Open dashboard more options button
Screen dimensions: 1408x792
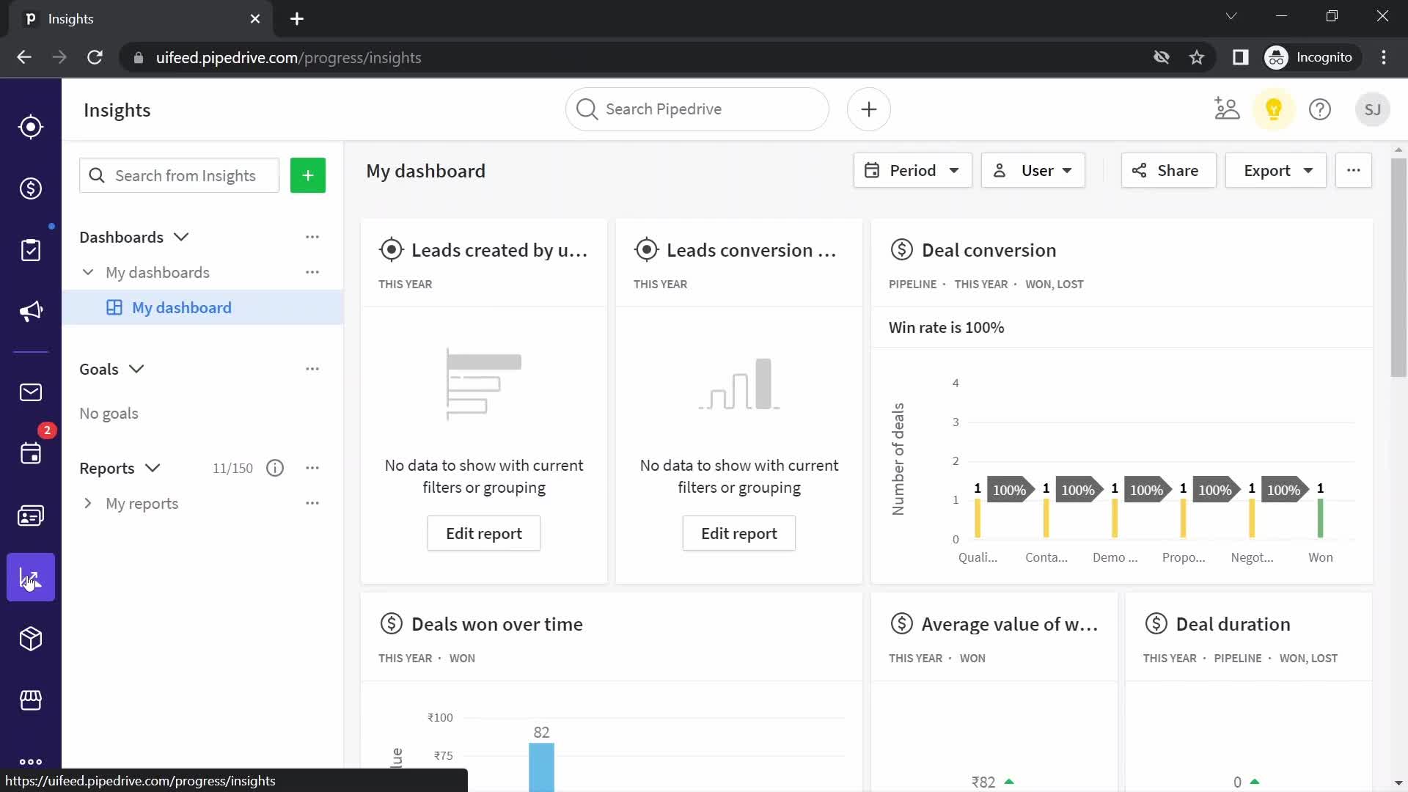coord(1354,170)
